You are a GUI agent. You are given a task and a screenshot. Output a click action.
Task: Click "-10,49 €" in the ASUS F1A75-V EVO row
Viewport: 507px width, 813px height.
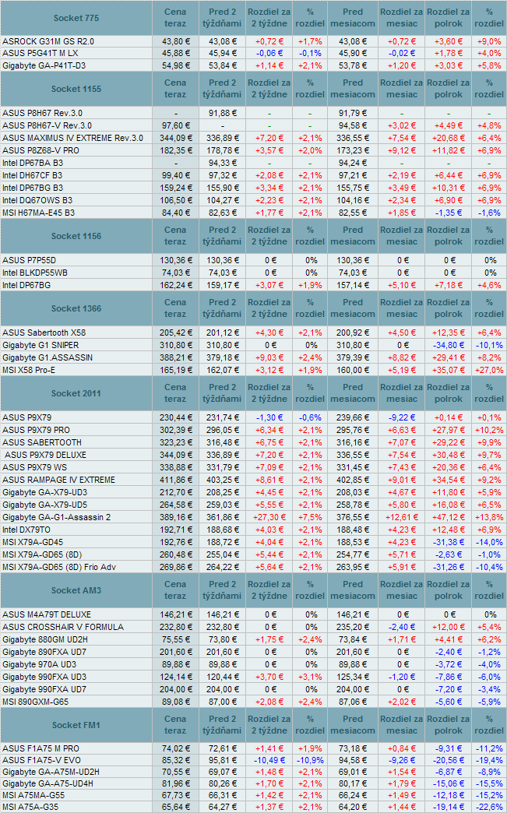click(269, 761)
